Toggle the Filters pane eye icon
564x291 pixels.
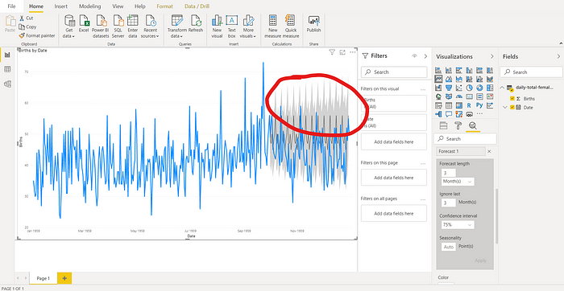414,56
